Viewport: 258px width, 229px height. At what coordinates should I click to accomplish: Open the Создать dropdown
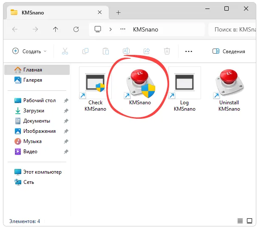tap(29, 51)
